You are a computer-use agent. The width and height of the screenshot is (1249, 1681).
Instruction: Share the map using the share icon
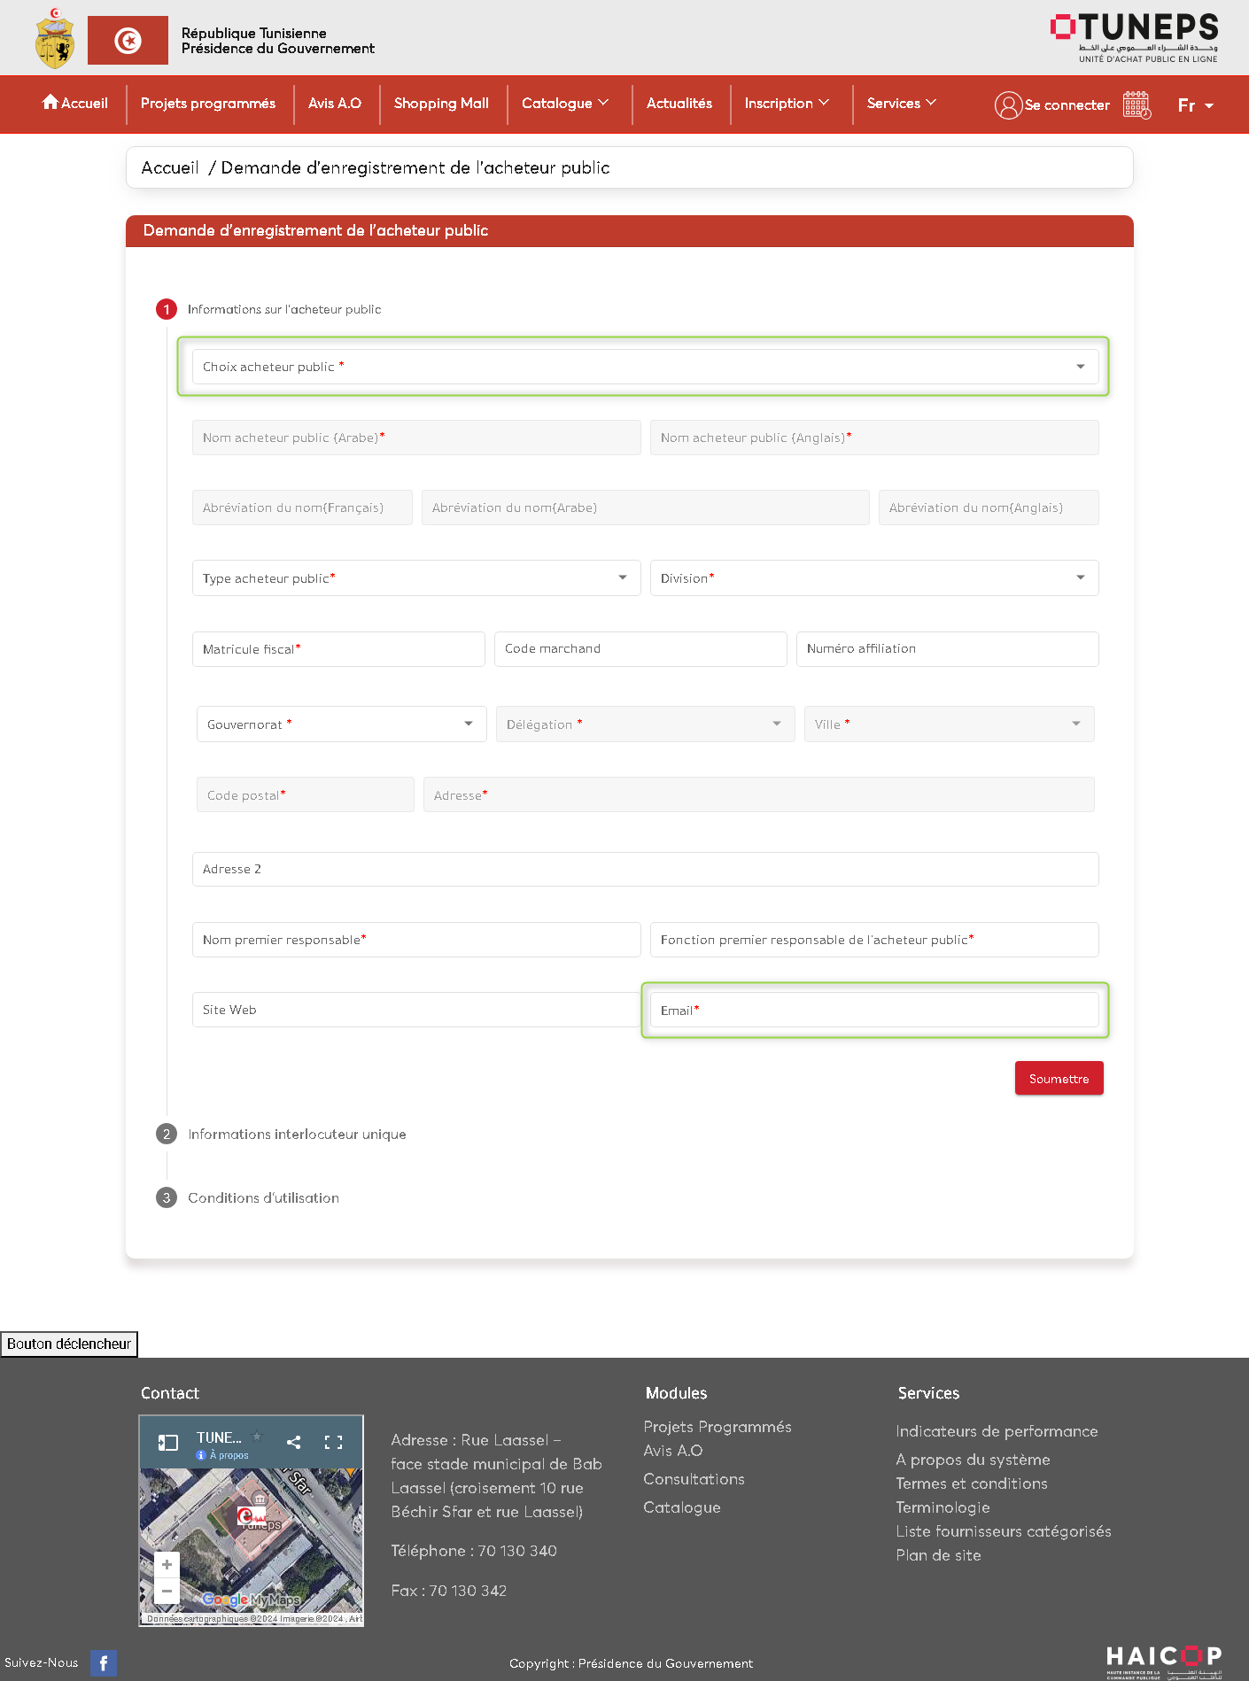point(293,1442)
